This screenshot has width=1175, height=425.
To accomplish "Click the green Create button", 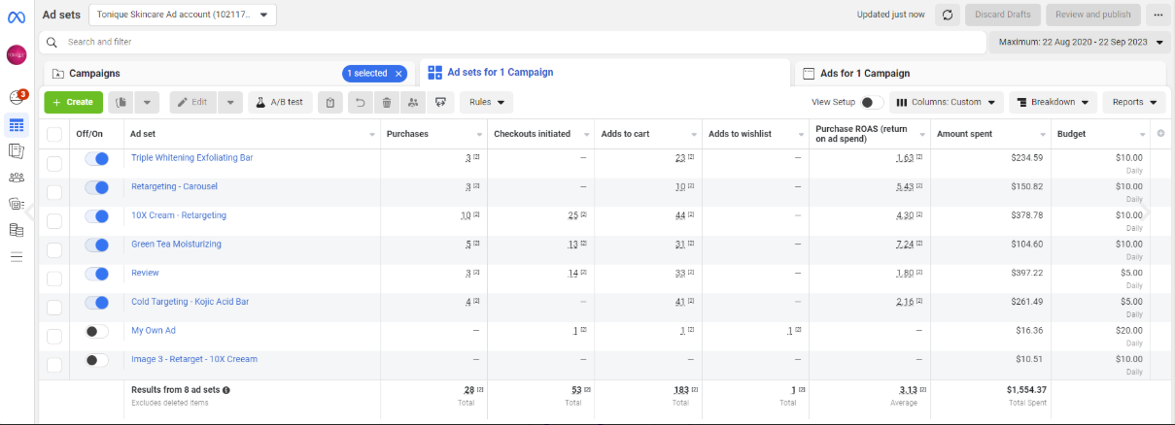I will pyautogui.click(x=73, y=102).
